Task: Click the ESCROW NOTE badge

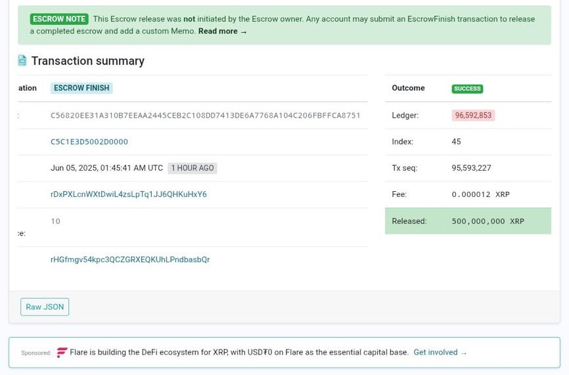Action: pyautogui.click(x=59, y=19)
